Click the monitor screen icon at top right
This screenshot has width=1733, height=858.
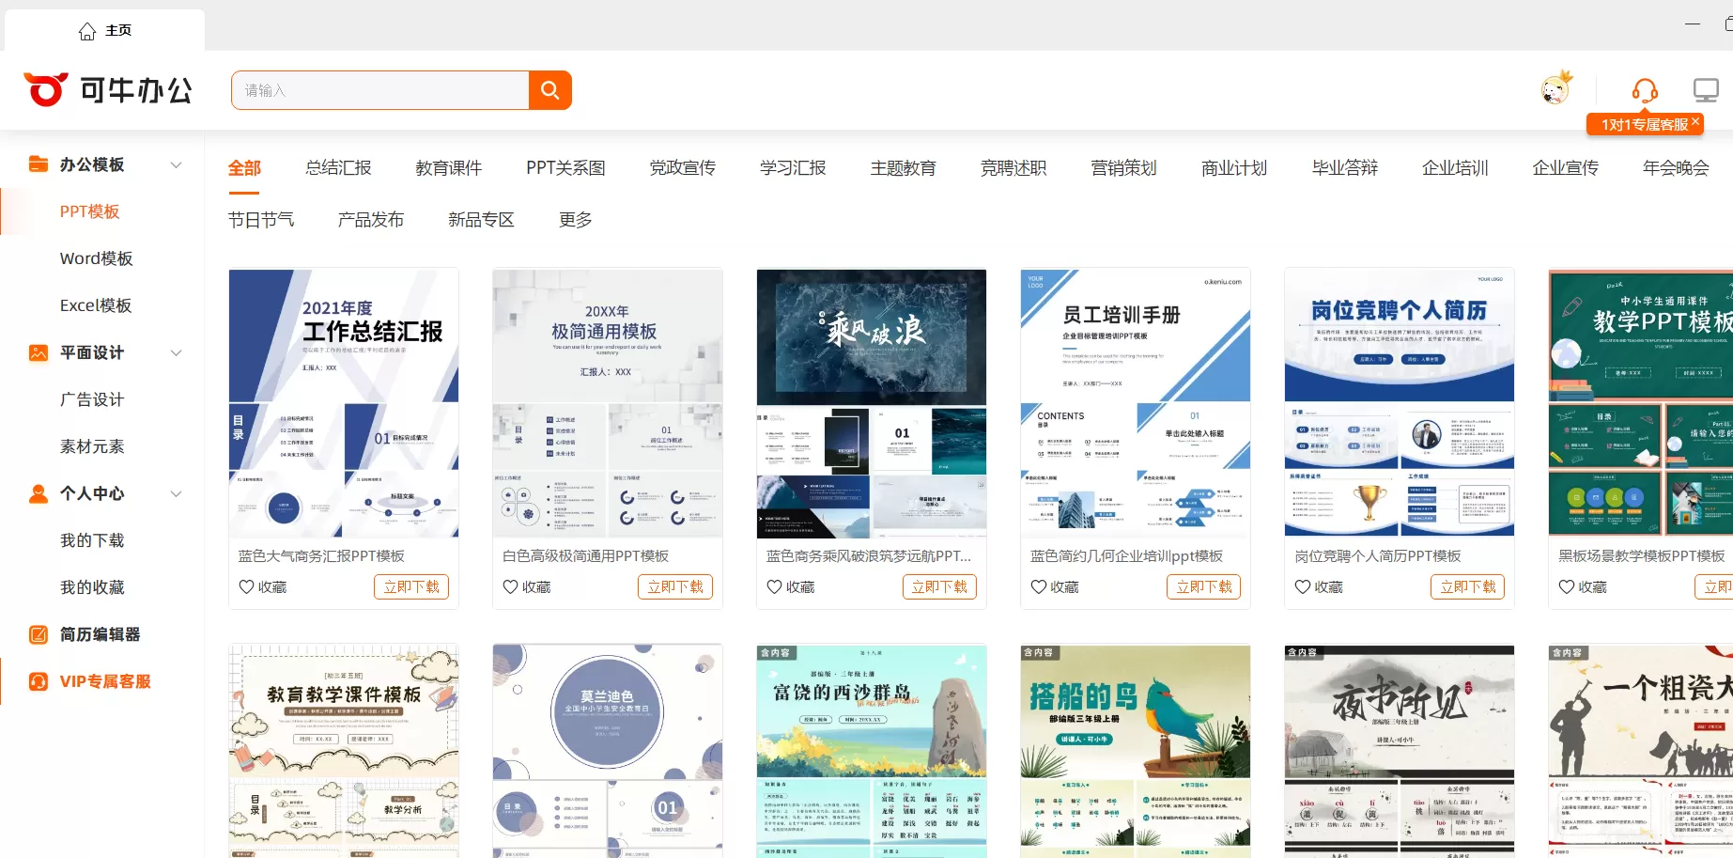point(1706,90)
